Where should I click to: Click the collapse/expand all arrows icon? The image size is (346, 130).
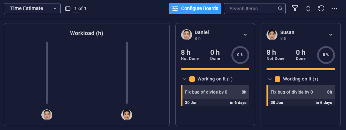(308, 9)
